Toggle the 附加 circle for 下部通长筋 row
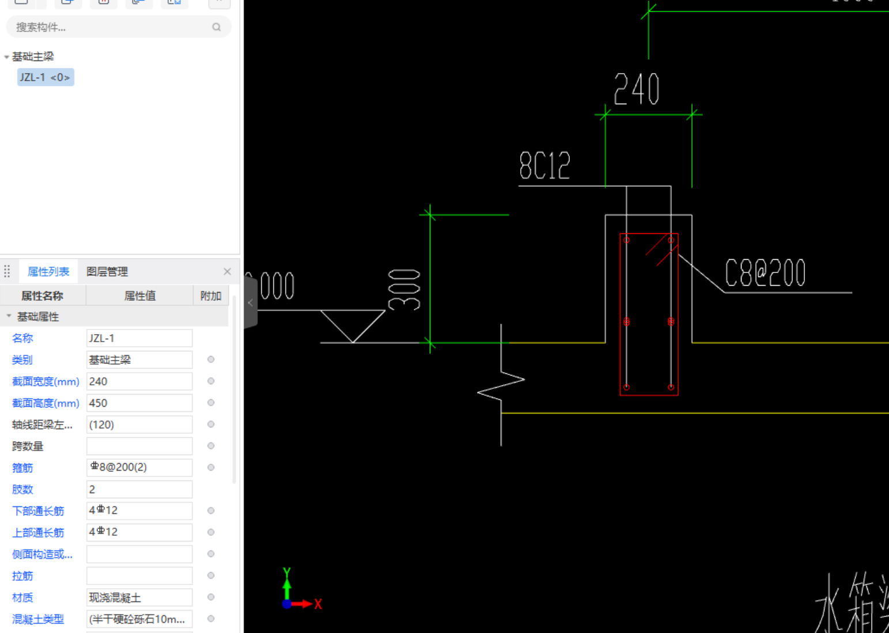Screen dimensions: 889x633 211,510
